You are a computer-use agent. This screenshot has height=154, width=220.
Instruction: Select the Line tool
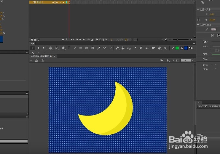tap(75, 48)
